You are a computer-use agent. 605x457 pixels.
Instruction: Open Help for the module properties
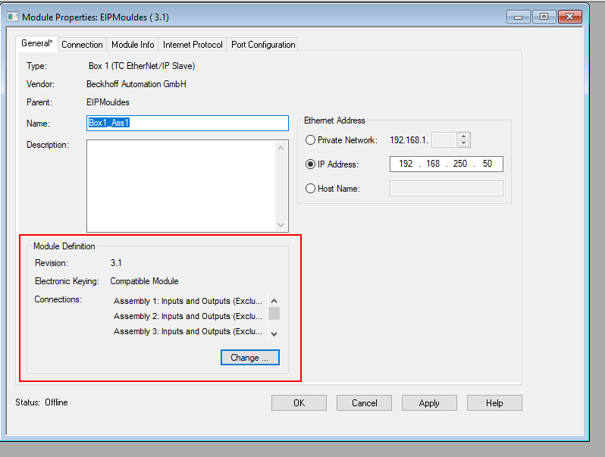494,403
